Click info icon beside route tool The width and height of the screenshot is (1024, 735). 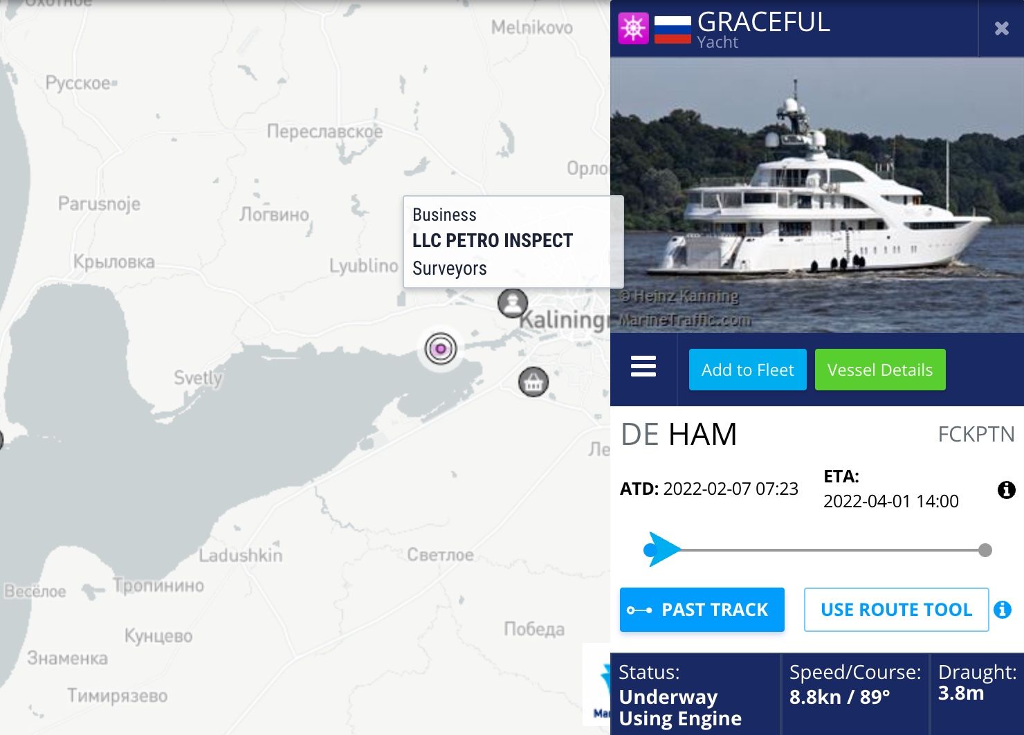1003,610
